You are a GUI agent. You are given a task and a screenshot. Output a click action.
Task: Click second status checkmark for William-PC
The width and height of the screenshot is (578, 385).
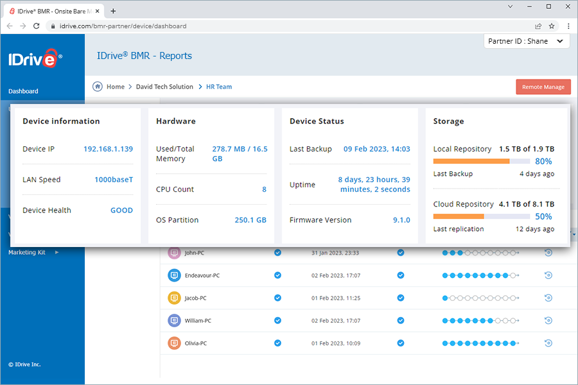(401, 321)
